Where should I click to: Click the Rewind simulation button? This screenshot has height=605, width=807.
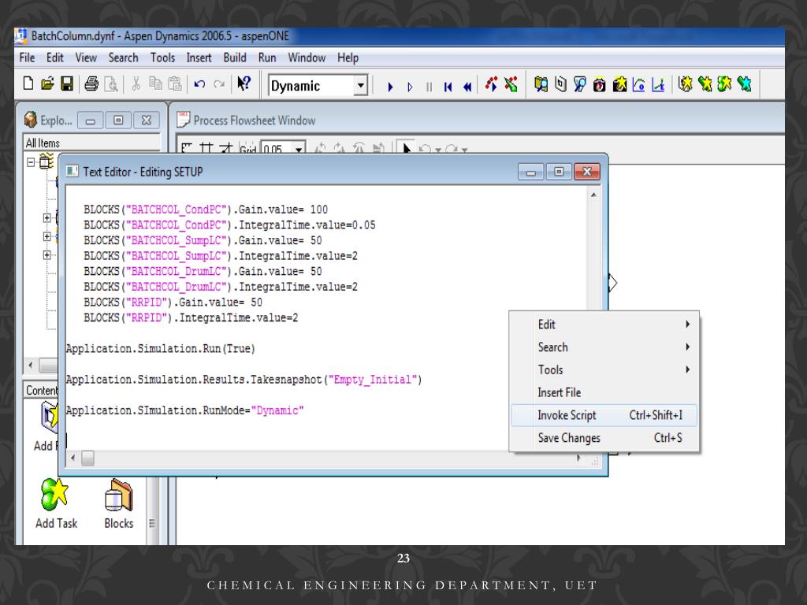click(467, 87)
